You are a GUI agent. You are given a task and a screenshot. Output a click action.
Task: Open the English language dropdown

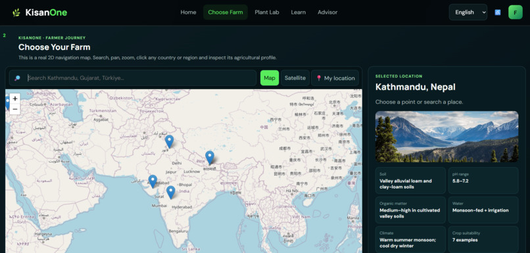coord(468,12)
